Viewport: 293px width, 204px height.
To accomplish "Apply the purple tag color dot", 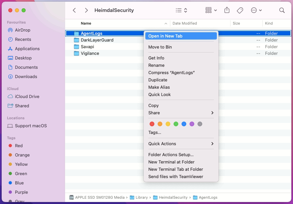I will tap(192, 124).
